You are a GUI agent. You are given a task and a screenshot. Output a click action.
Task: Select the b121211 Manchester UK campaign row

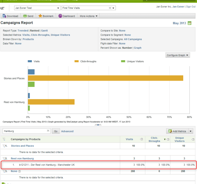coord(98,165)
